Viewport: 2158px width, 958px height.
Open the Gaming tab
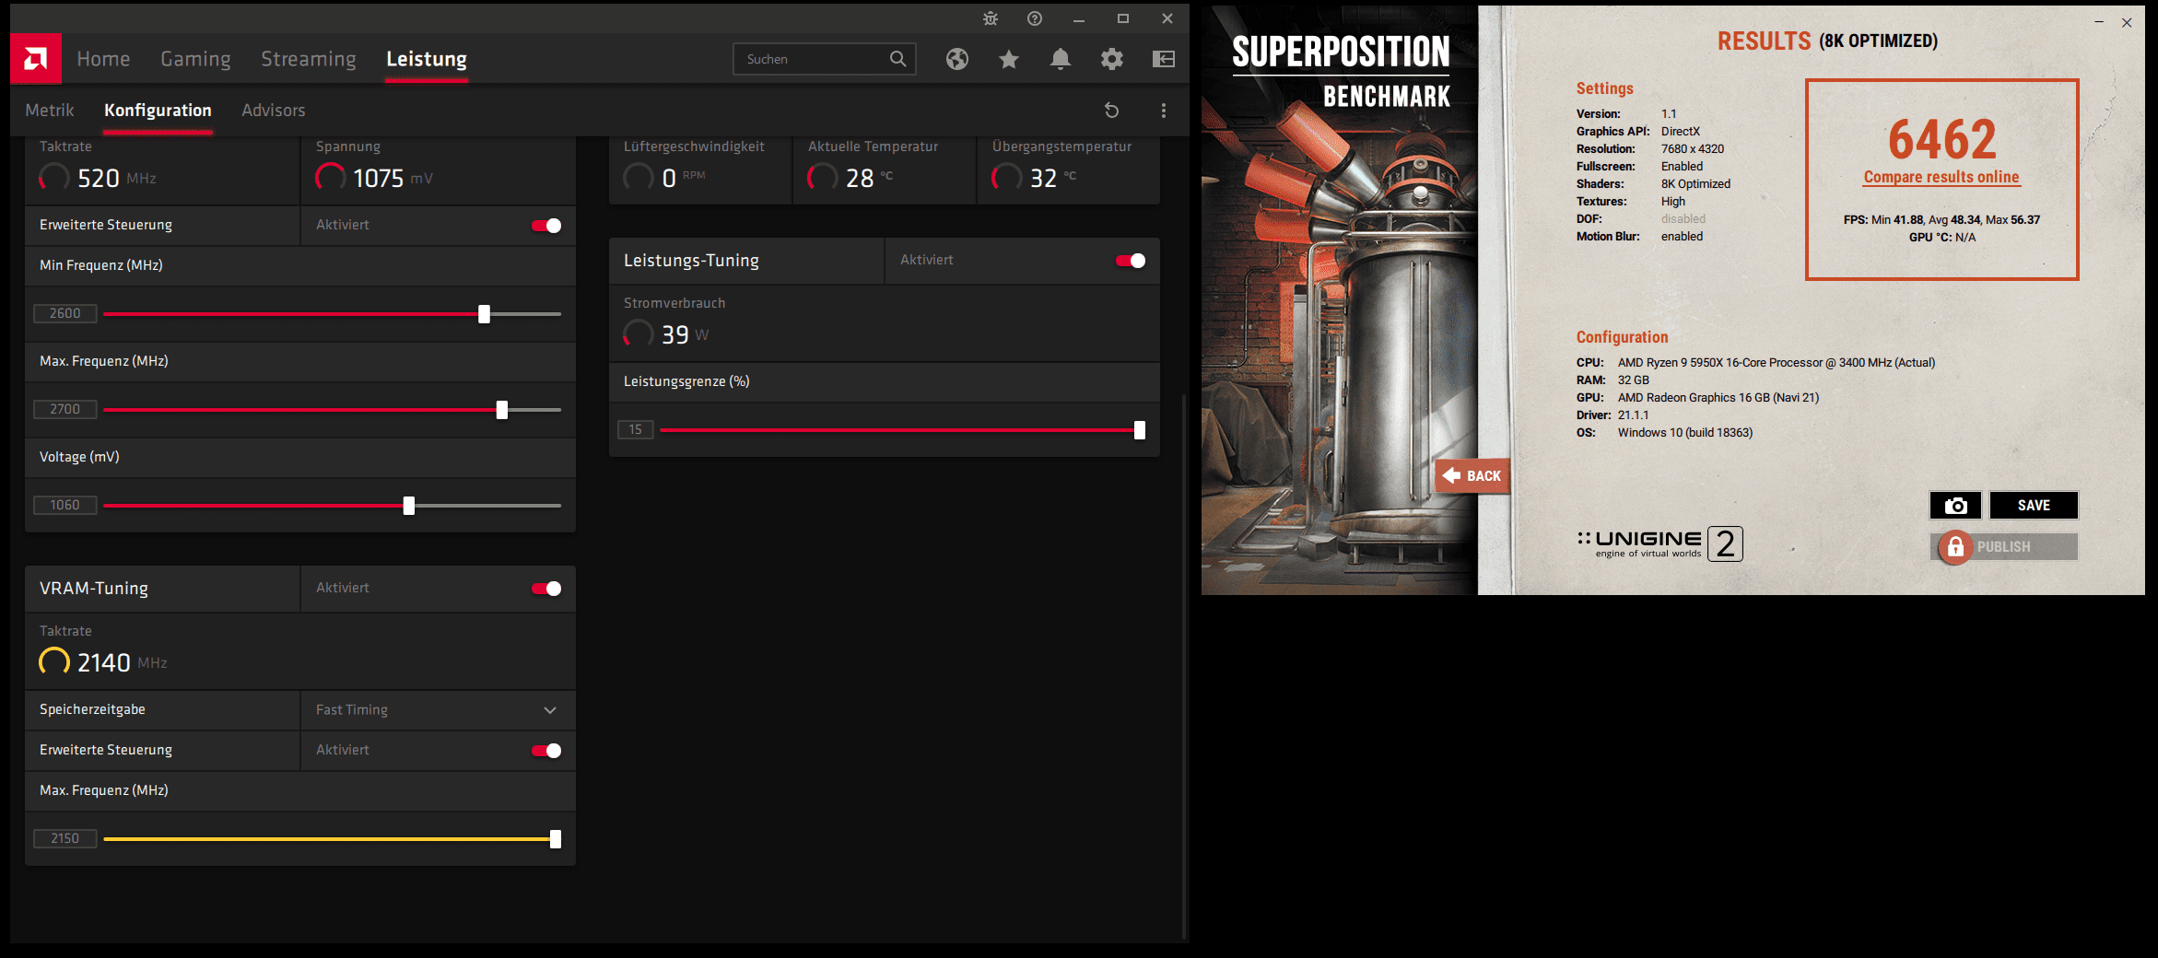(195, 59)
